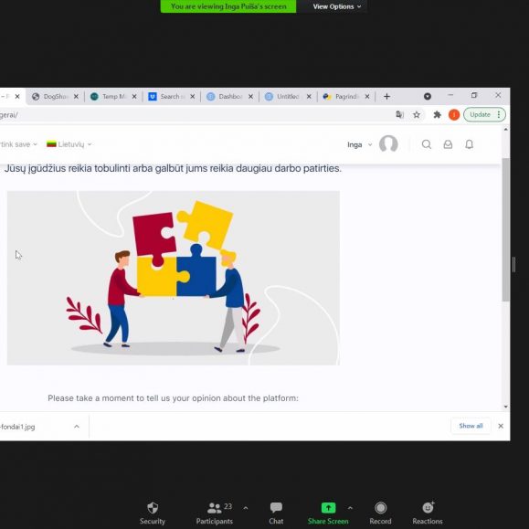Image resolution: width=529 pixels, height=529 pixels.
Task: Expand the arrow next to Participants
Action: coord(246,508)
